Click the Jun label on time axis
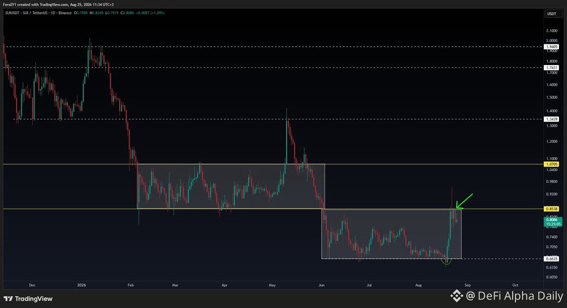 point(322,285)
